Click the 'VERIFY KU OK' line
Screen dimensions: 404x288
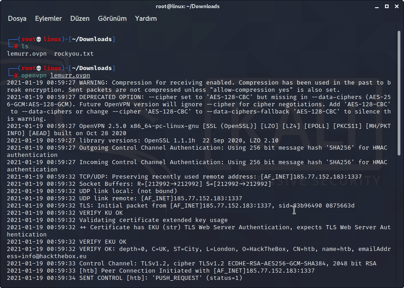pyautogui.click(x=65, y=212)
